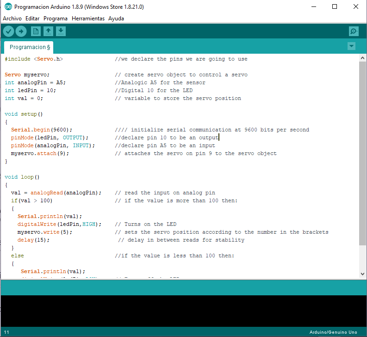Click 'pinMode(analogPin, INPUT);' code
Image resolution: width=367 pixels, height=337 pixels.
53,145
